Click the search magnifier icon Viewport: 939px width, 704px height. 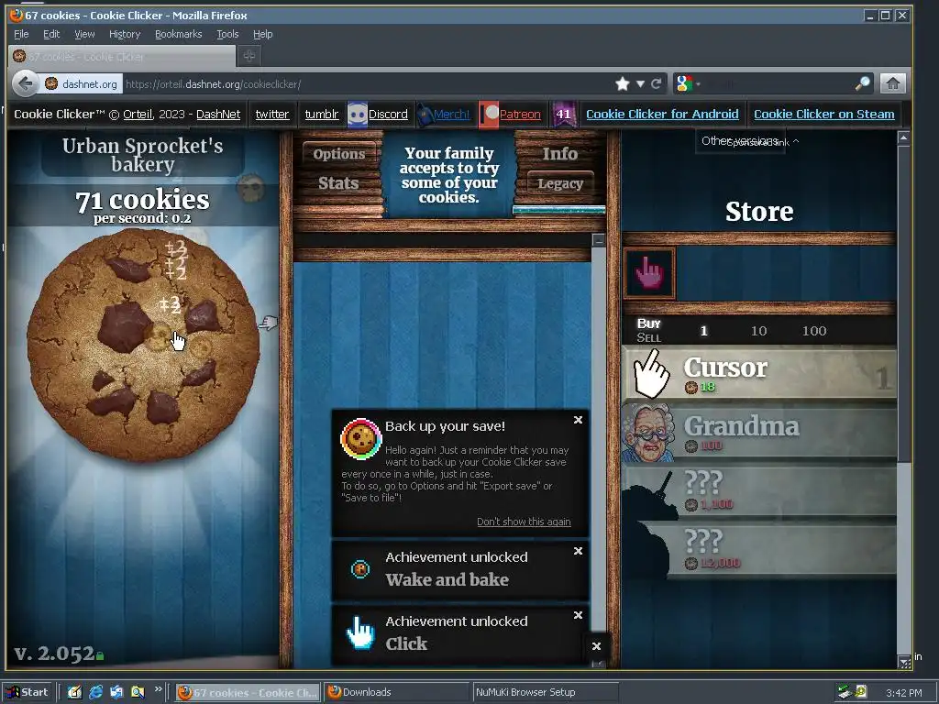[x=862, y=83]
